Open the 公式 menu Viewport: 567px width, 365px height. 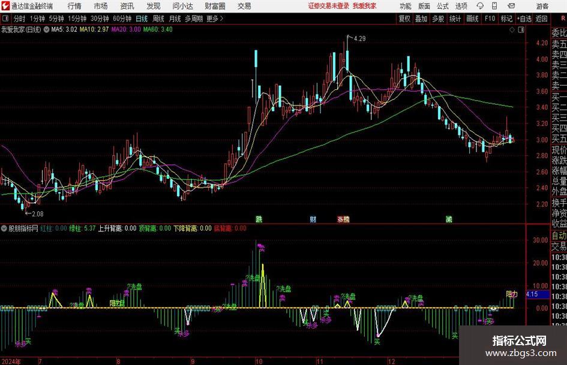tap(442, 6)
